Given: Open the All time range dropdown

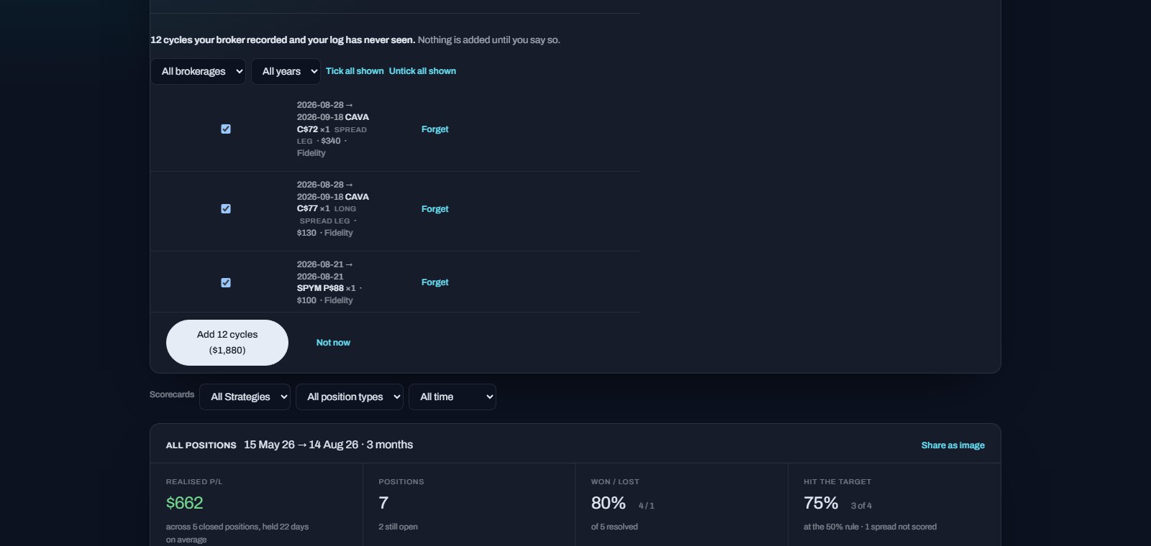Looking at the screenshot, I should 452,397.
